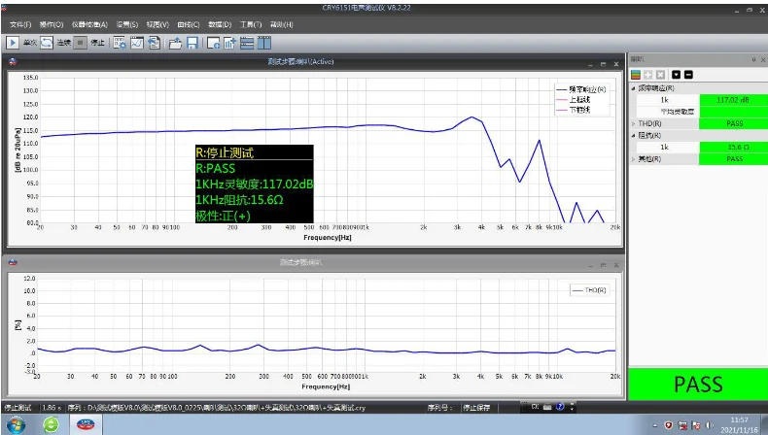768x435 pixels.
Task: Click the save floppy disk icon
Action: coord(192,43)
